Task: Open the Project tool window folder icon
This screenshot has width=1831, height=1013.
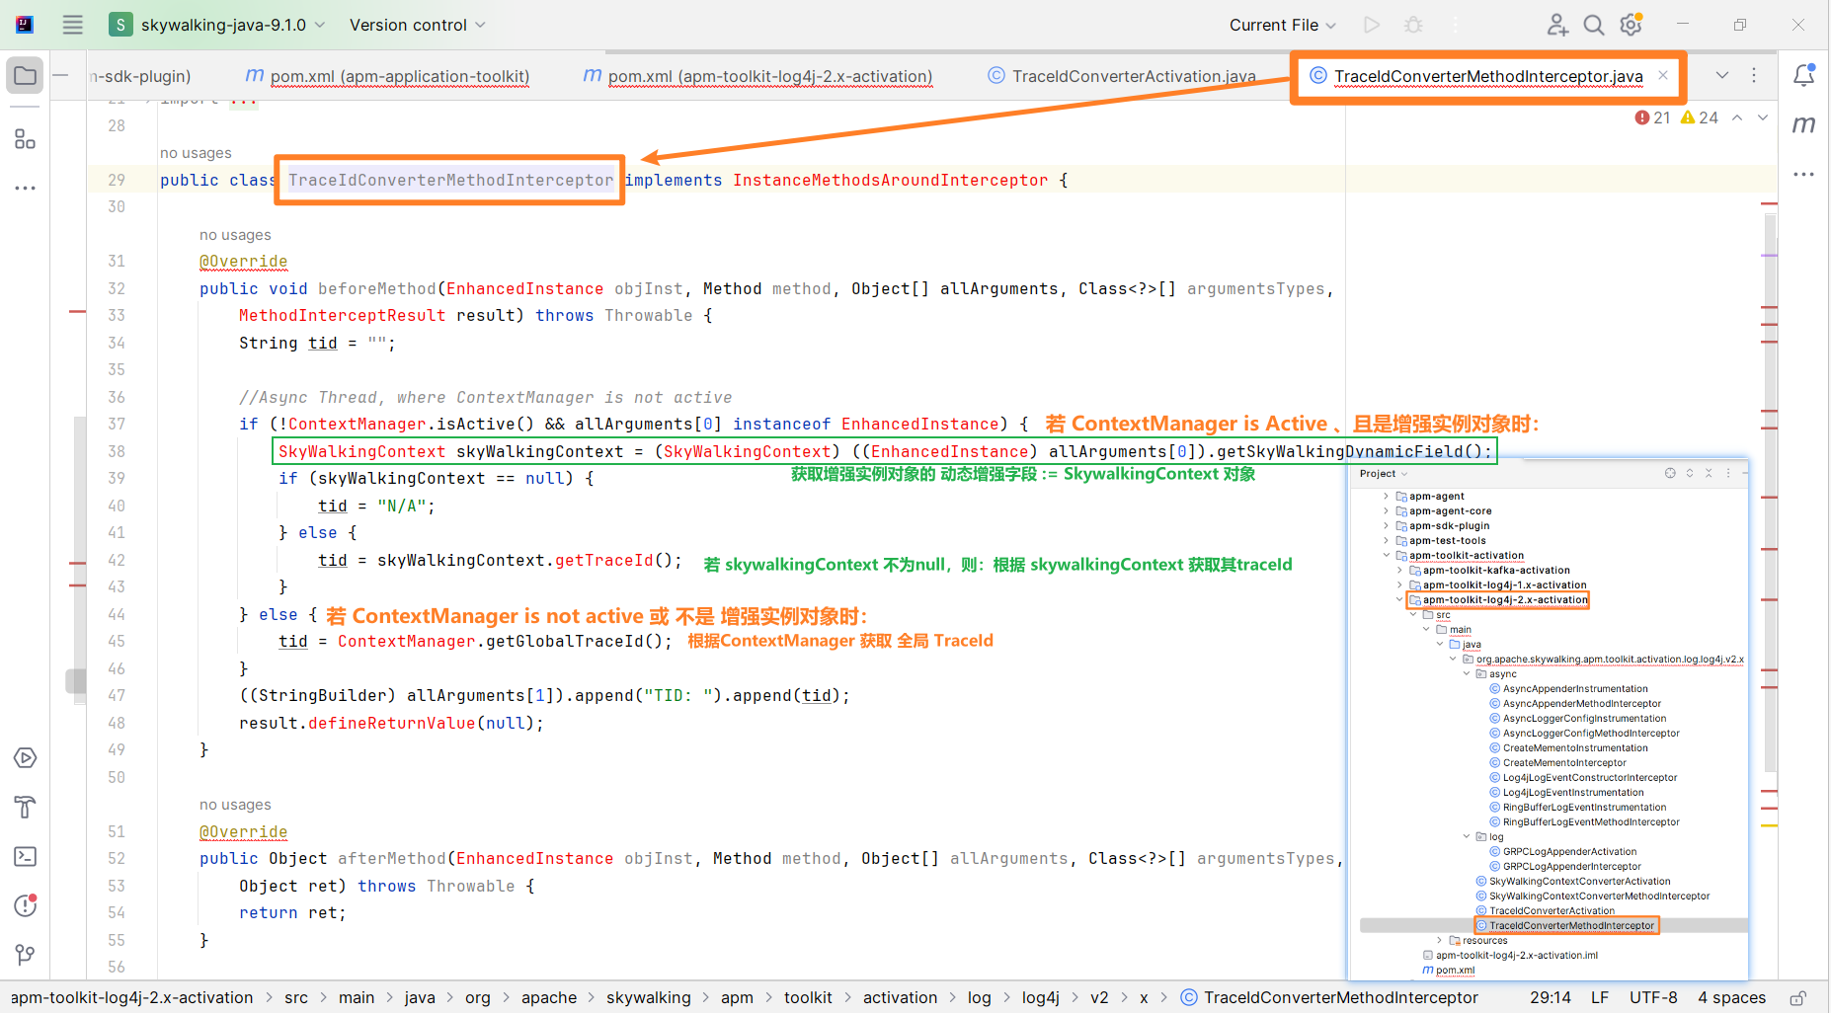Action: [26, 76]
